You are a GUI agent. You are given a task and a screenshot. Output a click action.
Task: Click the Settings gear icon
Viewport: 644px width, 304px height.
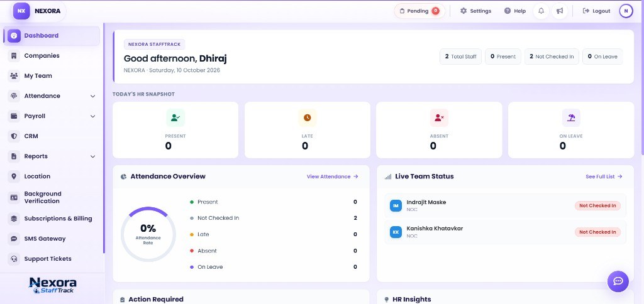pos(464,11)
